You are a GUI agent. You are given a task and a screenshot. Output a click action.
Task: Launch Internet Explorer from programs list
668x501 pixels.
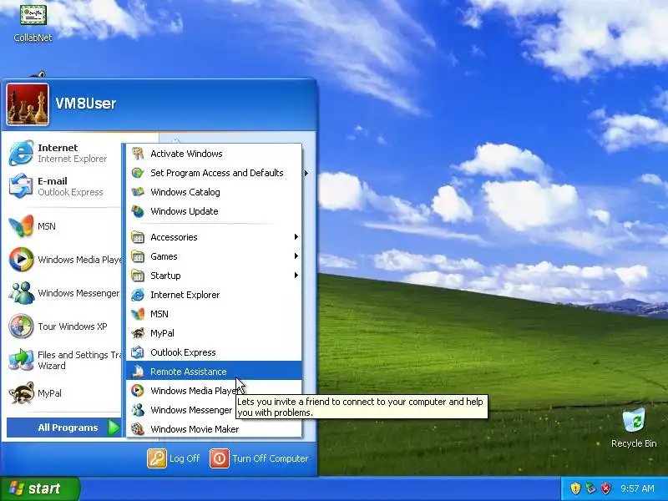tap(214, 295)
